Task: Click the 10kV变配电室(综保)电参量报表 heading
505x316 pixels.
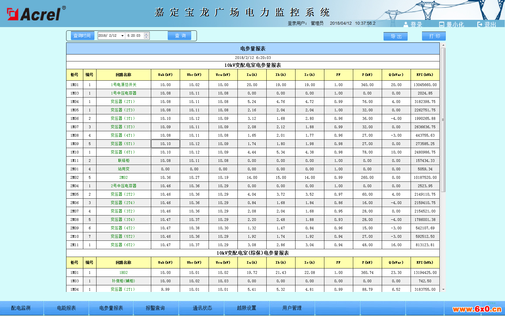Action: pyautogui.click(x=253, y=253)
